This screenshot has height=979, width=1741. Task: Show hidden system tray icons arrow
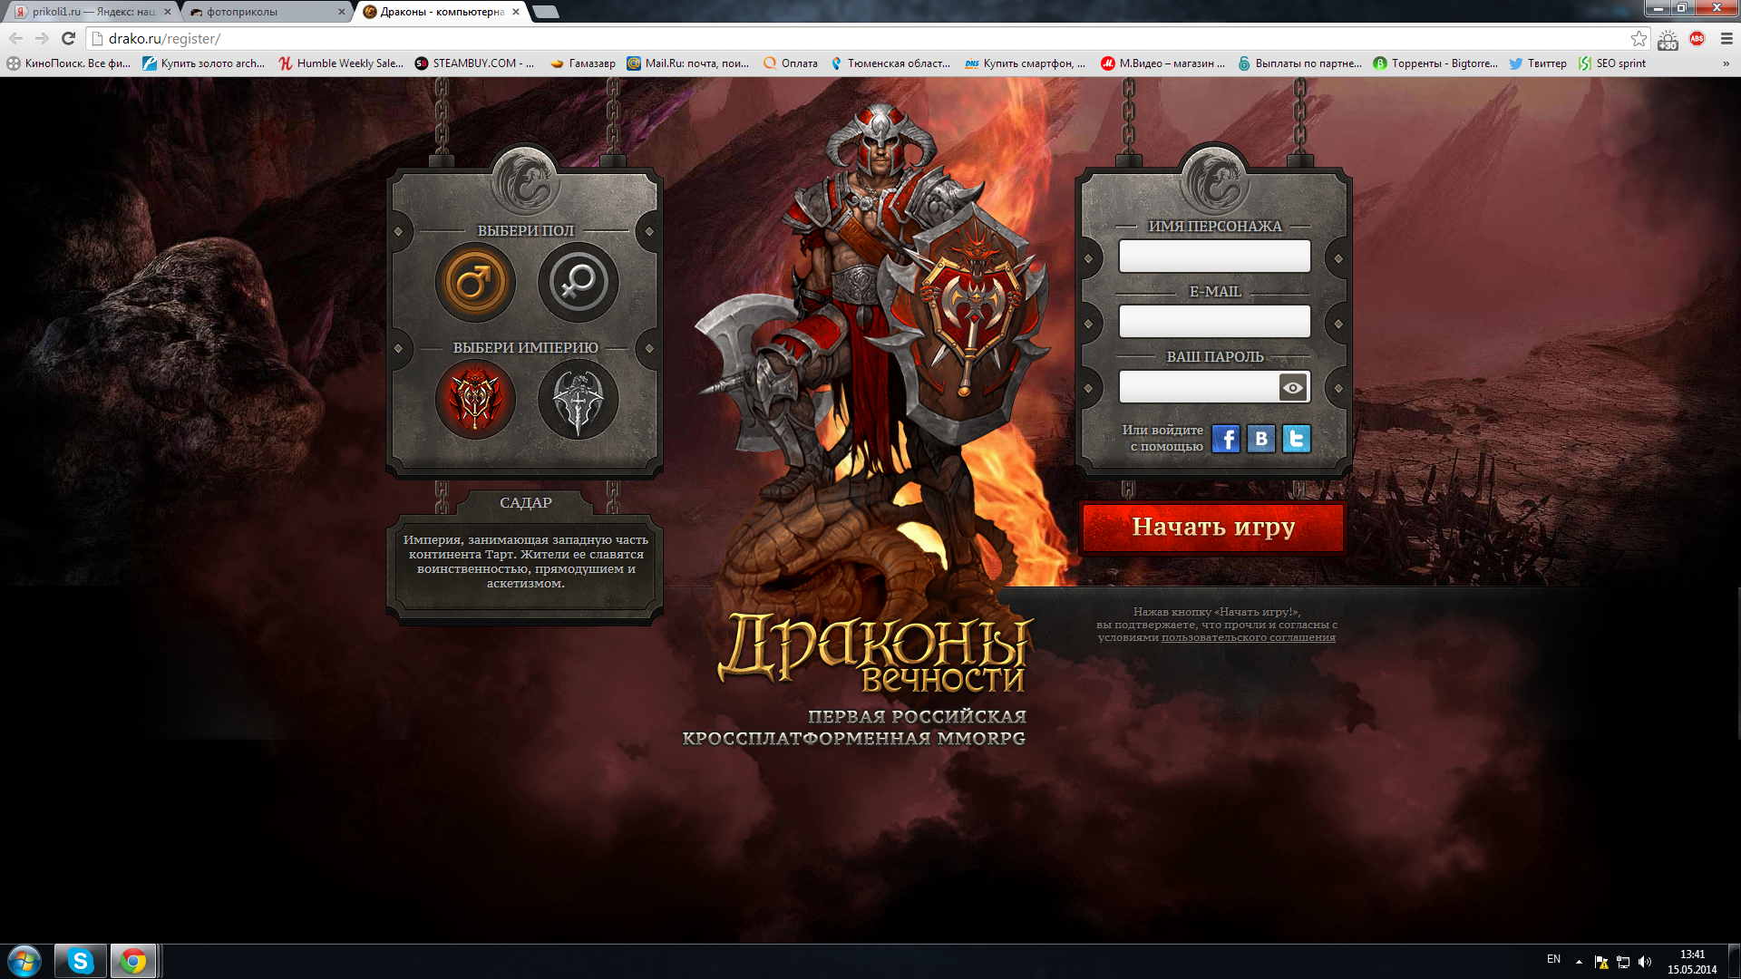[1579, 961]
